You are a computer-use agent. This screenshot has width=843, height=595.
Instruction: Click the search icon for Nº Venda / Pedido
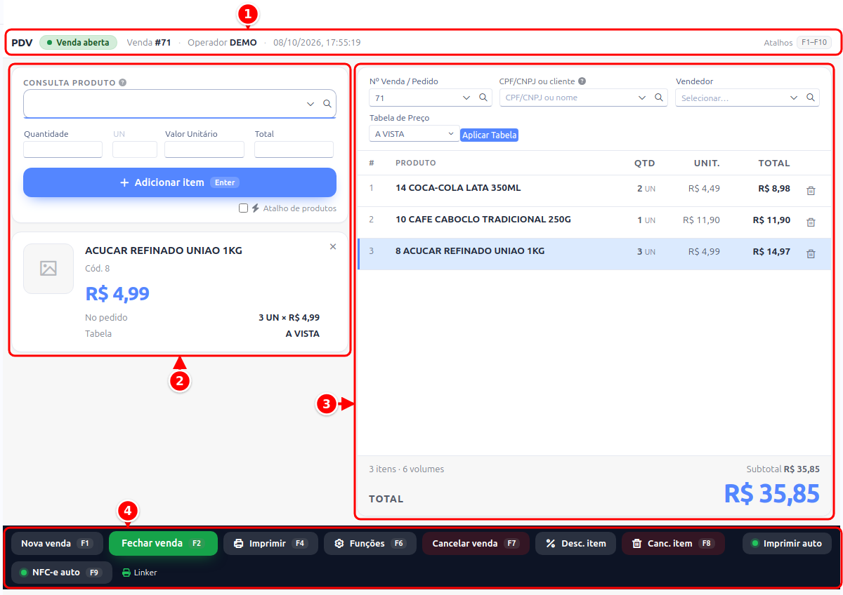[x=483, y=98]
